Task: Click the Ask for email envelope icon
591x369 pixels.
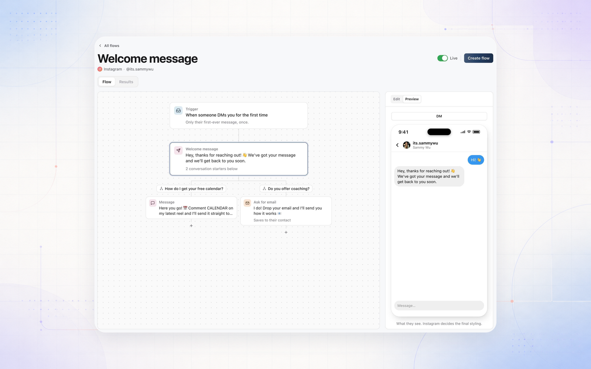Action: (247, 203)
